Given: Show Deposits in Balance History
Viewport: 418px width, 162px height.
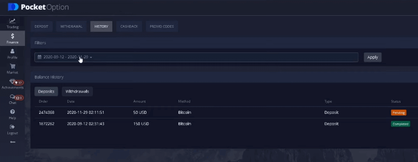Looking at the screenshot, I should tap(46, 91).
